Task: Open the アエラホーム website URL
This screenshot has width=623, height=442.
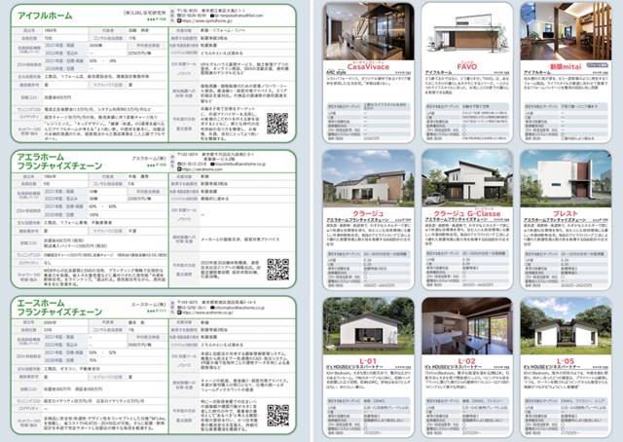Action: tap(202, 169)
